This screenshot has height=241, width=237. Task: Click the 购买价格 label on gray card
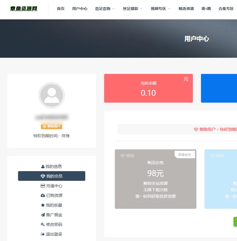pos(155,163)
